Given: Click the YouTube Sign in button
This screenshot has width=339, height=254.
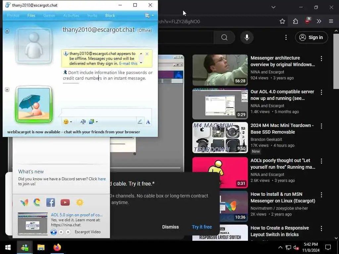Looking at the screenshot, I should pos(311,37).
